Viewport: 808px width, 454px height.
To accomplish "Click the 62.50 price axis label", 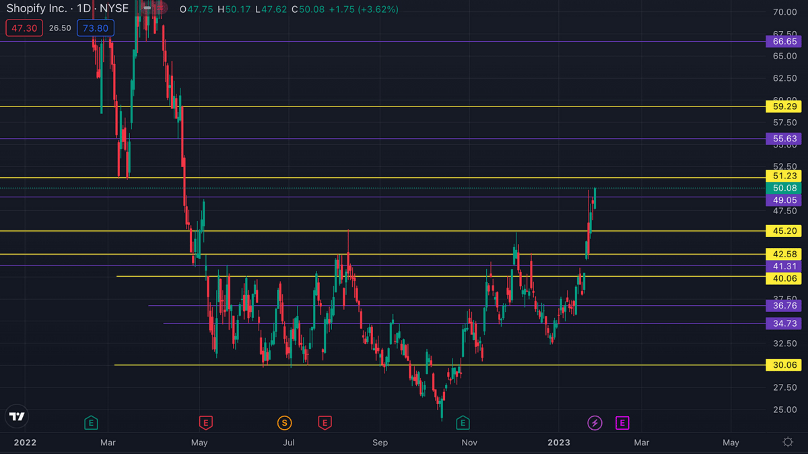I will 784,78.
